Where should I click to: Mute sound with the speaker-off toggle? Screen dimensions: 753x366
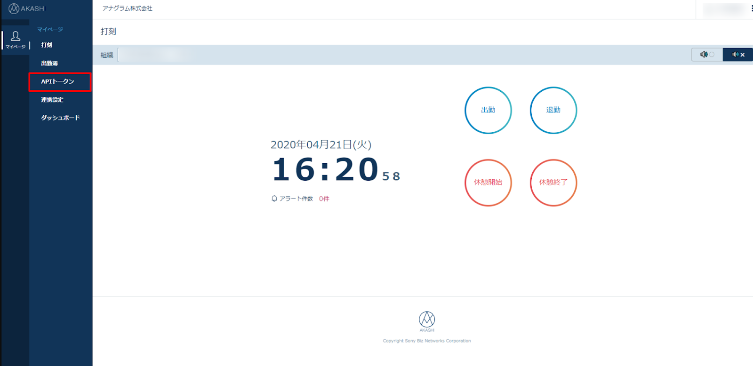737,55
